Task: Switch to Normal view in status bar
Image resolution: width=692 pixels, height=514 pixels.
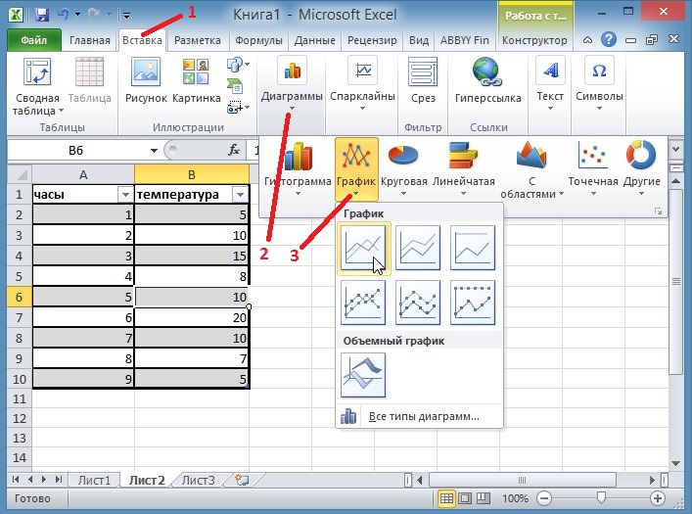Action: pos(446,499)
